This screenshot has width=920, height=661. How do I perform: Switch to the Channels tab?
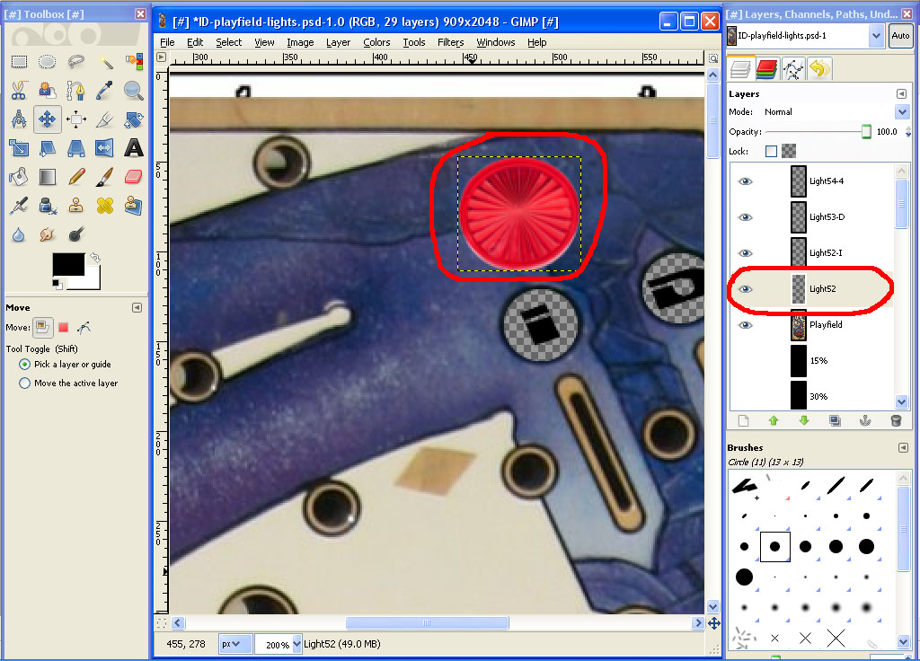766,68
